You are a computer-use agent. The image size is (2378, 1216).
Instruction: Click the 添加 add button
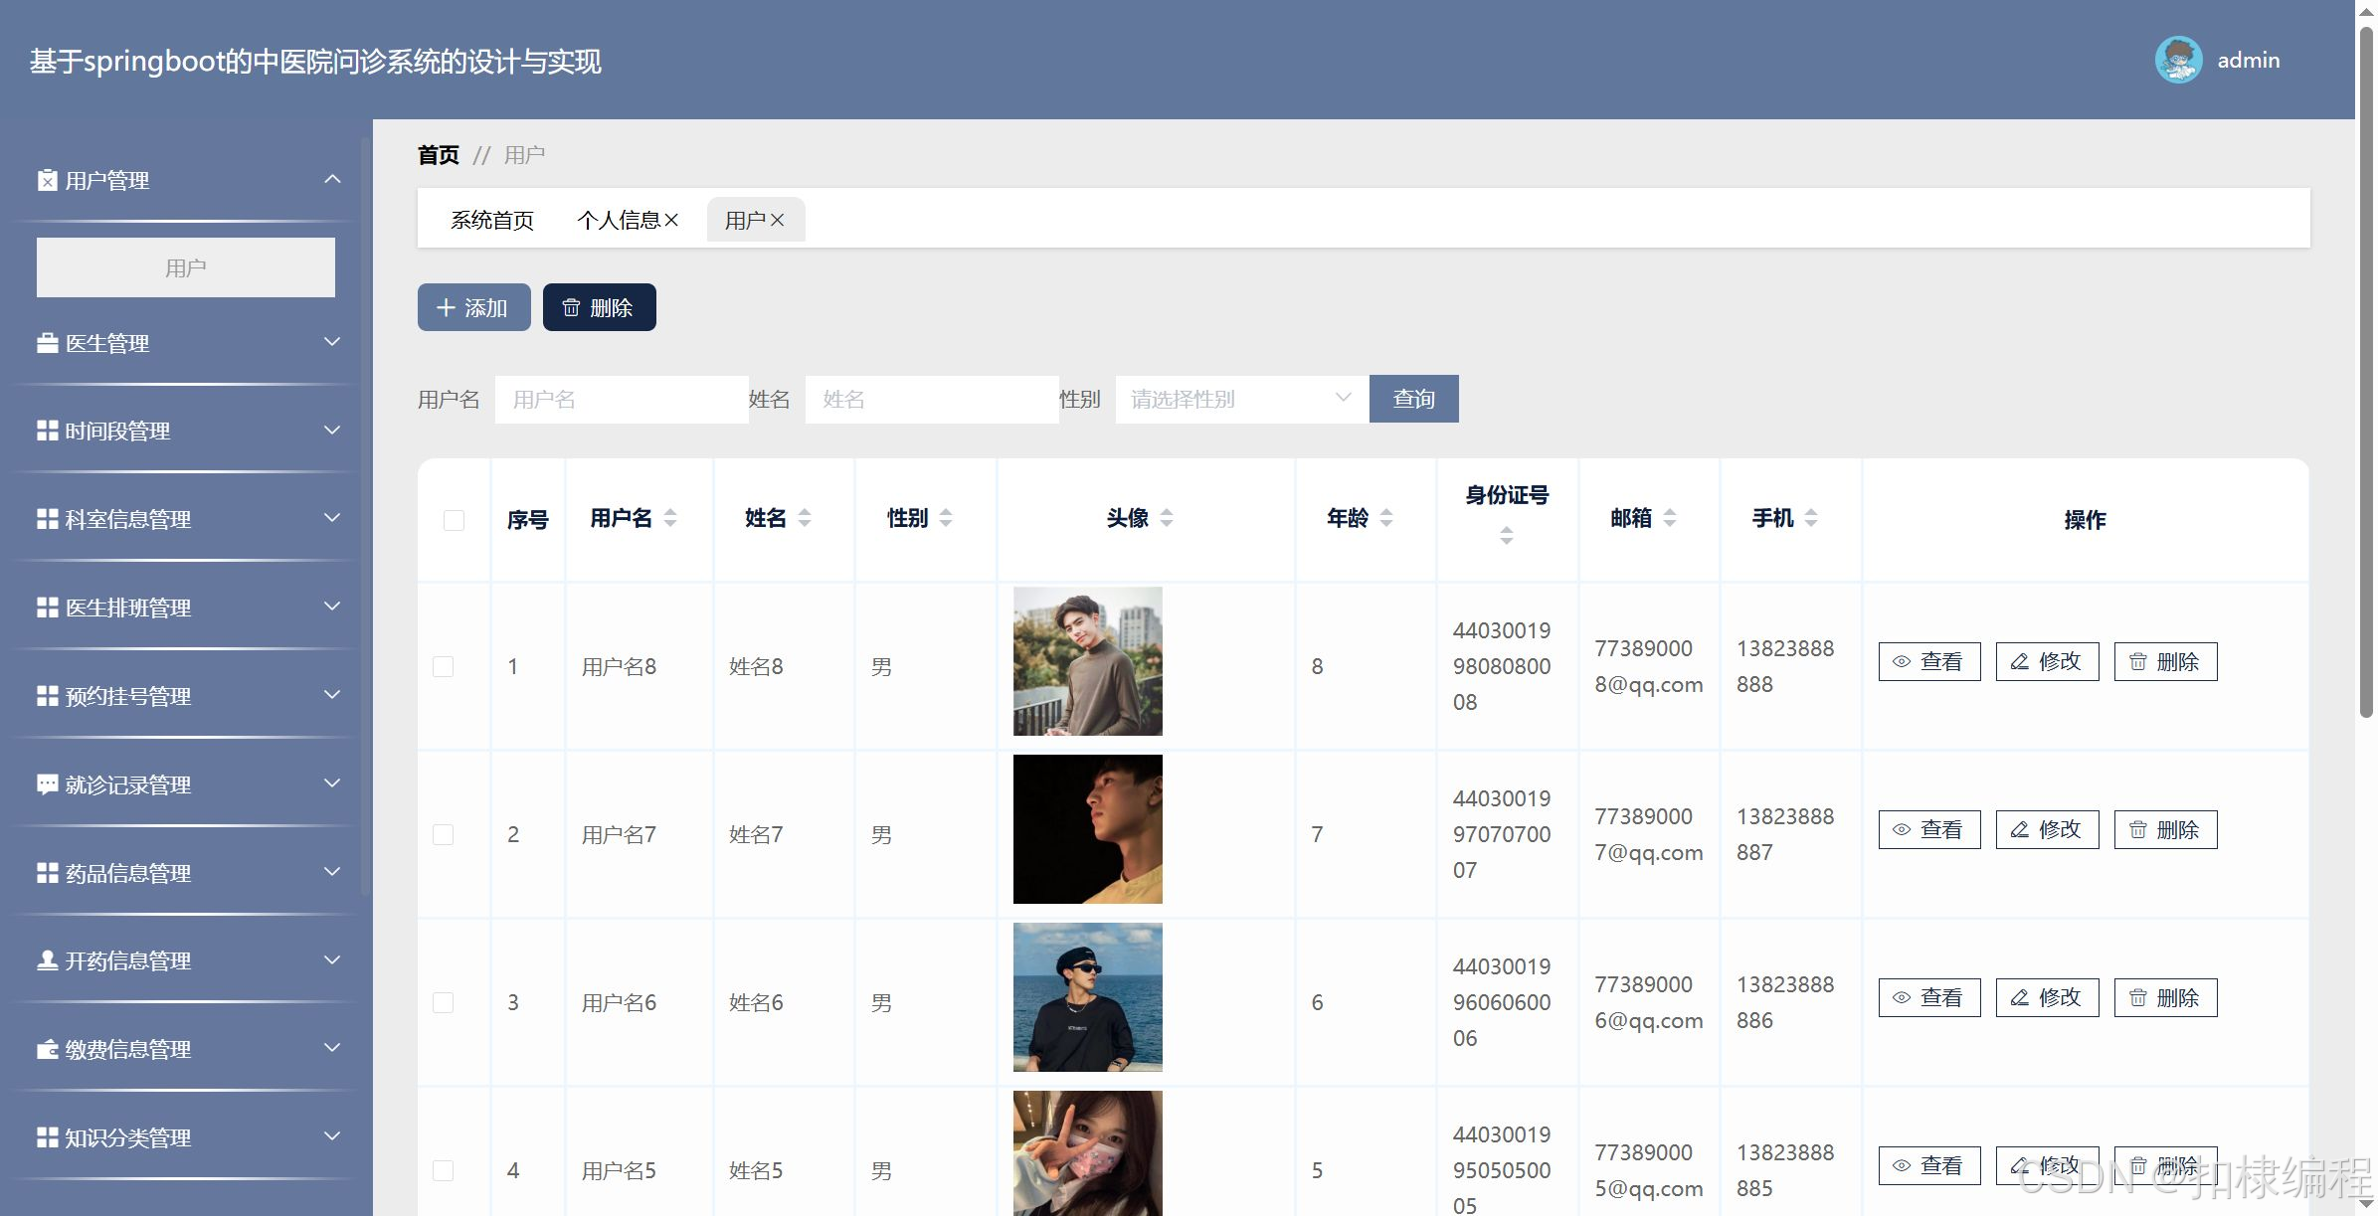(473, 308)
